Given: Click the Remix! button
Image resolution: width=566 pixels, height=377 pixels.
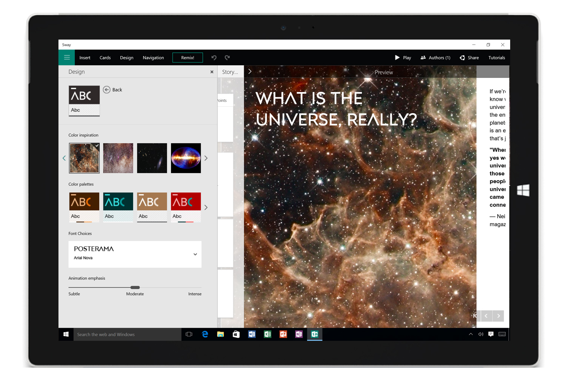Looking at the screenshot, I should pos(188,58).
